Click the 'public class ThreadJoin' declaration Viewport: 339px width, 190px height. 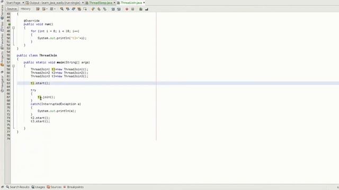tap(37, 55)
